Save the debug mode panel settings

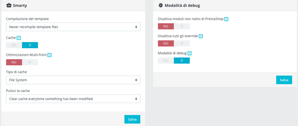tap(284, 80)
